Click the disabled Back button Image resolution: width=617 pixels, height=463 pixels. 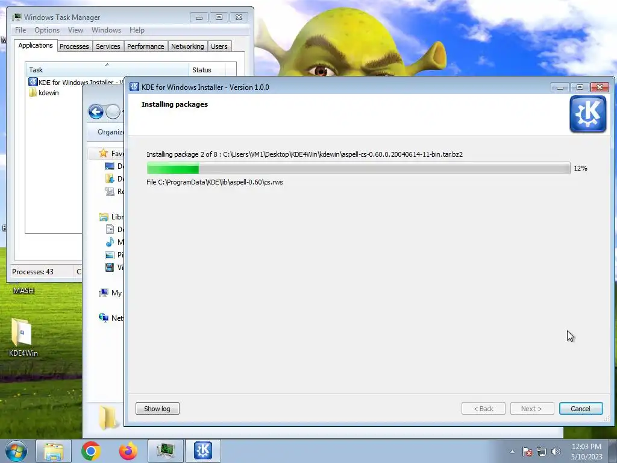(x=483, y=409)
